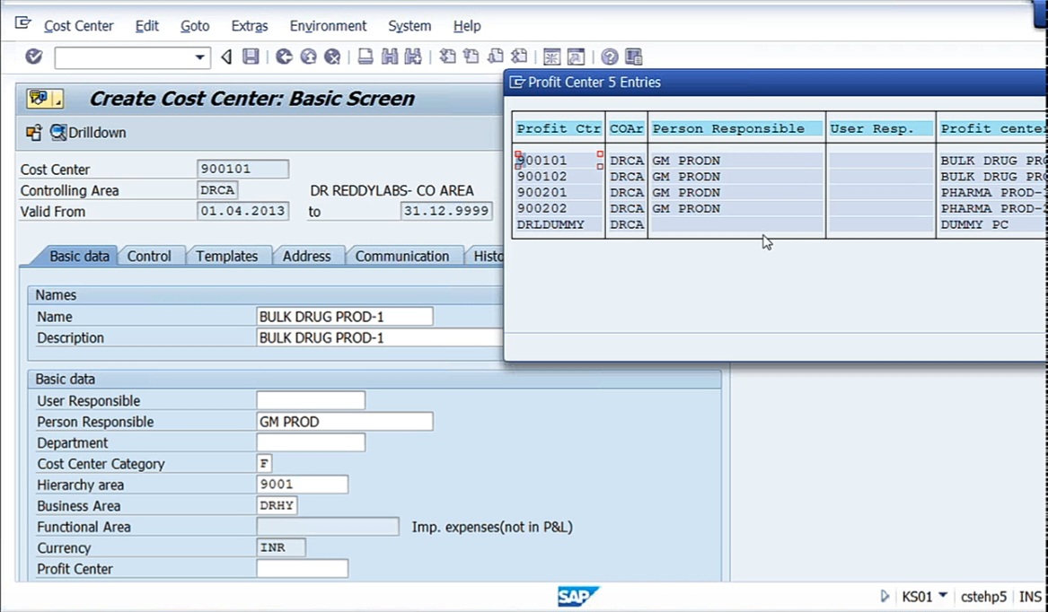The height and width of the screenshot is (612, 1048).
Task: Click the Department input field
Action: [x=311, y=442]
